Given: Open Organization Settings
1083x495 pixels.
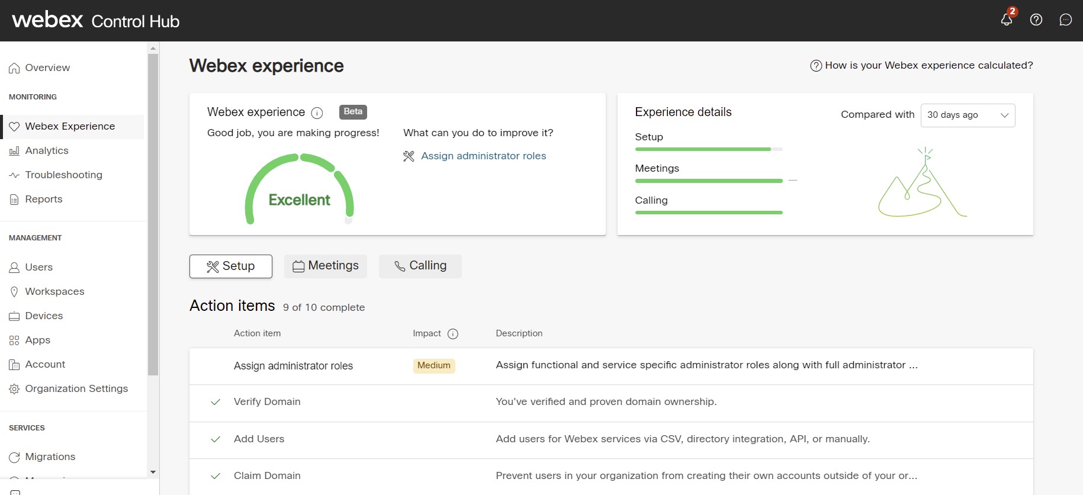Looking at the screenshot, I should point(76,388).
